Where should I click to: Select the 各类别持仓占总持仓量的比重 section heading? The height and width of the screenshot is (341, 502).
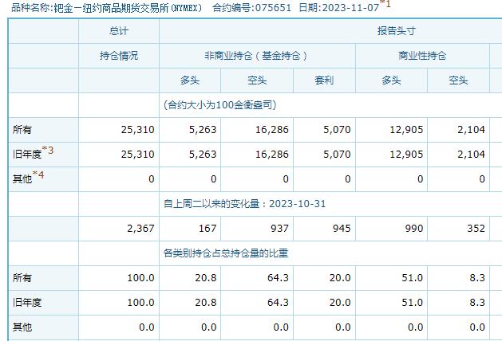tap(225, 253)
